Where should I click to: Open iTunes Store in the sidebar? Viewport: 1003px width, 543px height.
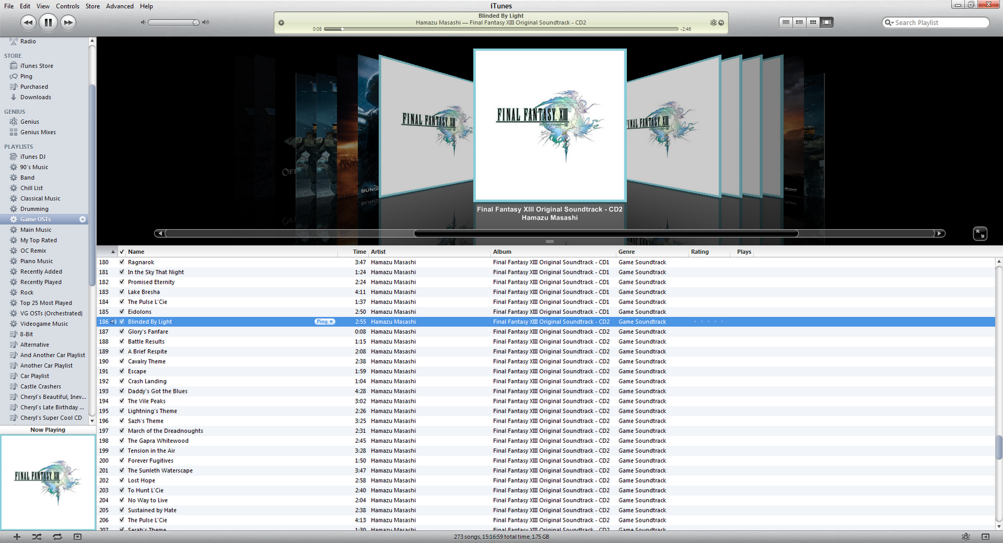pos(36,66)
